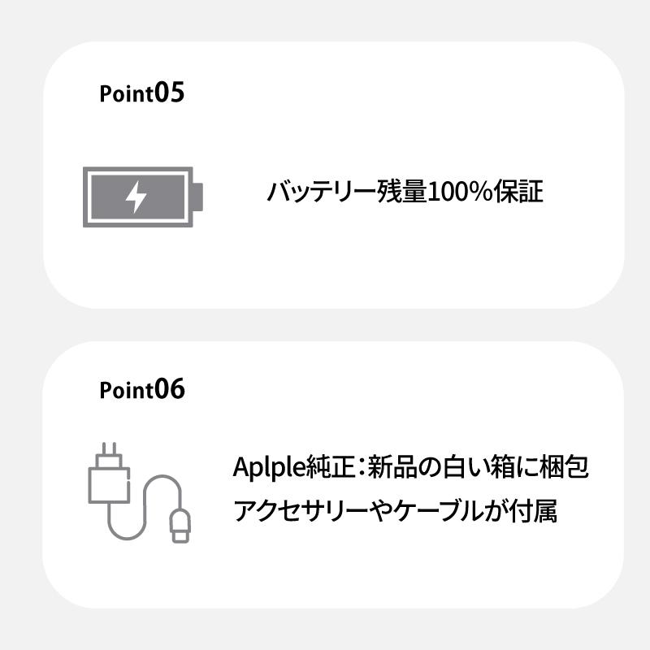Click the battery terminal tip

198,197
